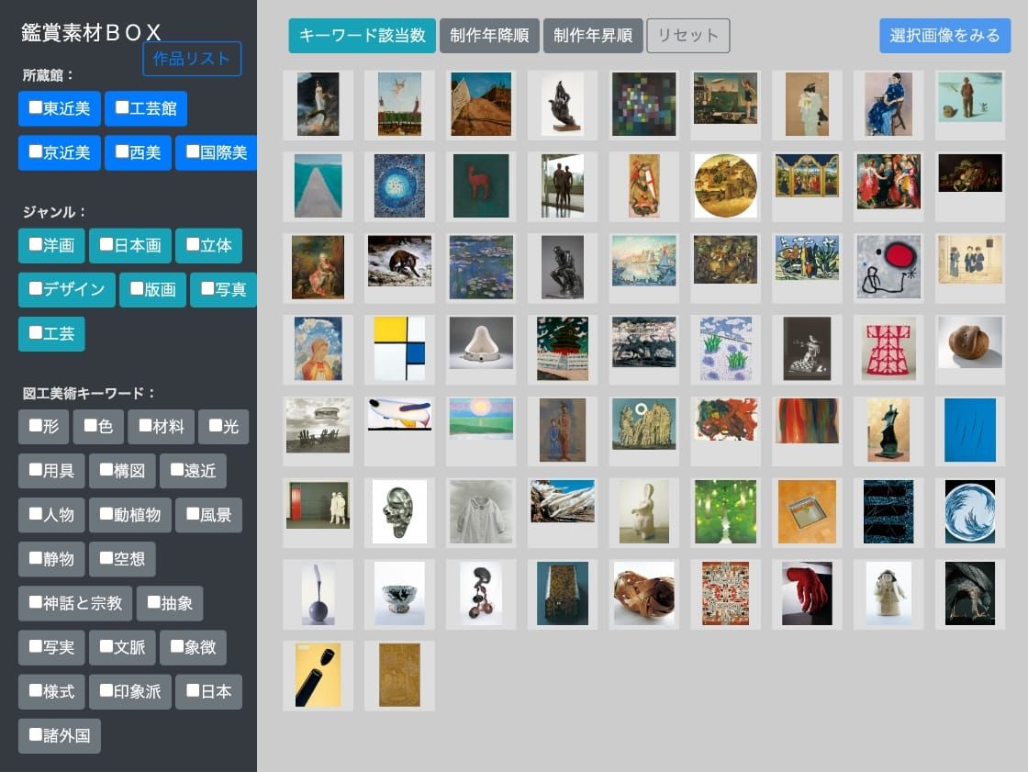Open 選択画像をみる to view selected images
The height and width of the screenshot is (772, 1028).
944,36
